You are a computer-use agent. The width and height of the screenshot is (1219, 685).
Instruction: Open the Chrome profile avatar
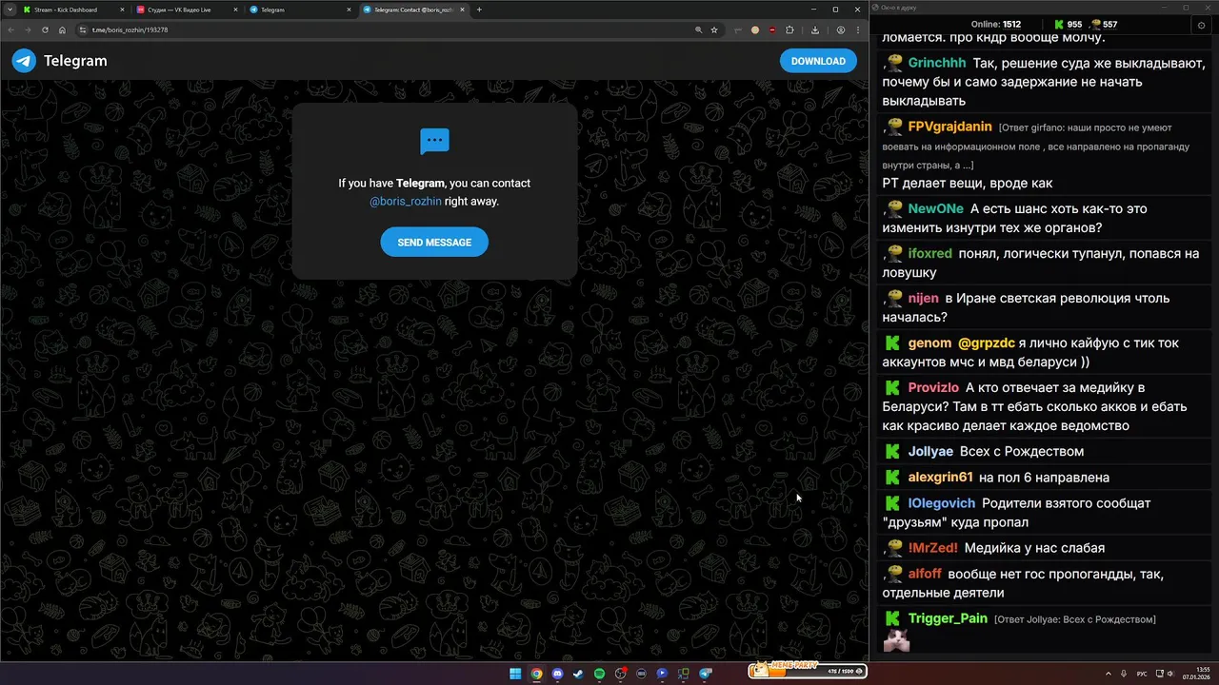pos(841,29)
